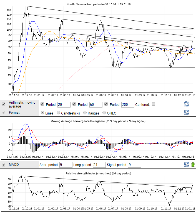Click price axis label 60

click(x=9, y=84)
